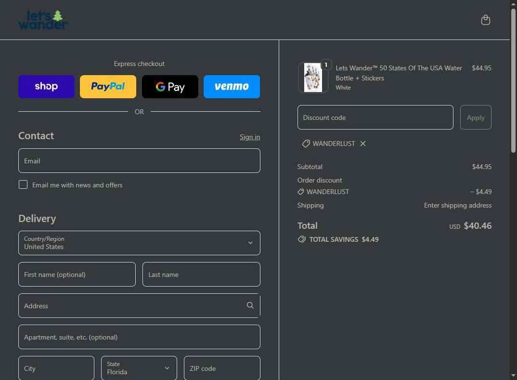Click the 'Express checkout' heading
517x380 pixels.
click(x=139, y=64)
